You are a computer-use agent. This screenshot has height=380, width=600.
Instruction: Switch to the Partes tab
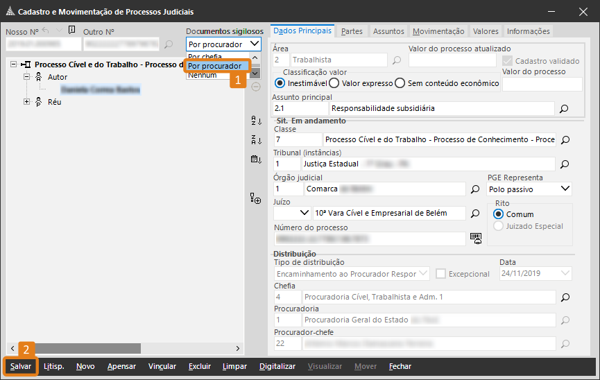point(352,31)
